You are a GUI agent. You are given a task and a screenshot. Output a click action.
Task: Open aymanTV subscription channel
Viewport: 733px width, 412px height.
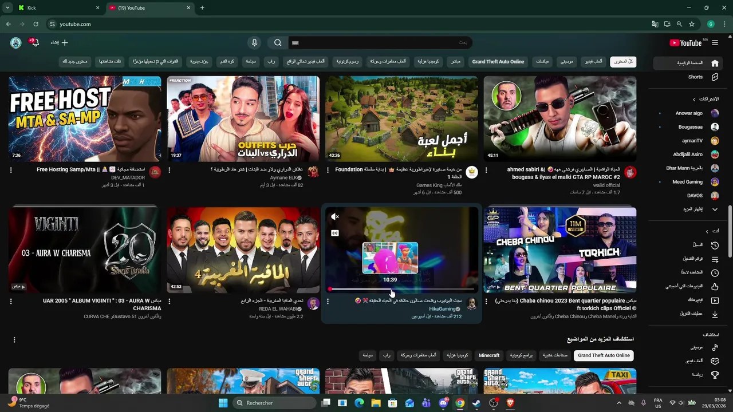pyautogui.click(x=687, y=141)
